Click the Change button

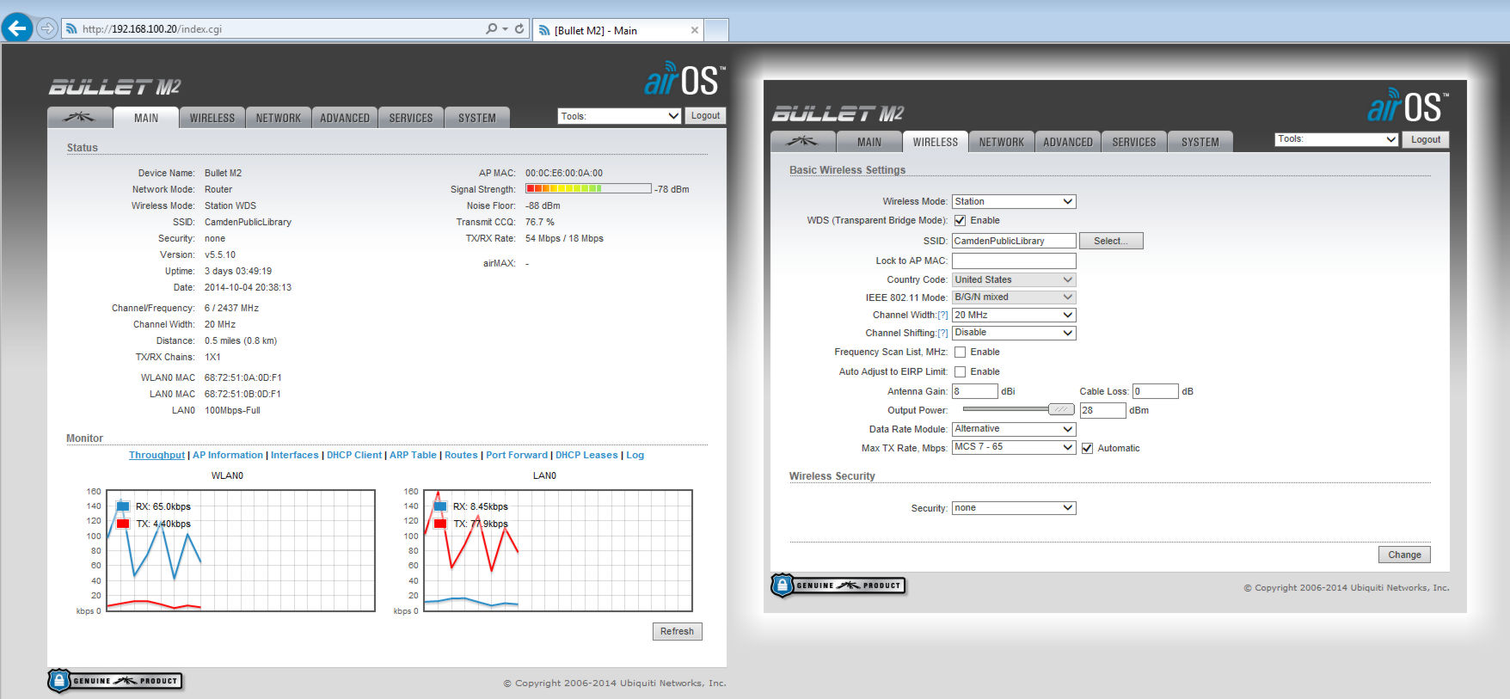pos(1404,555)
